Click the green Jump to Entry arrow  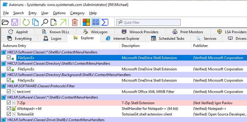63,22
